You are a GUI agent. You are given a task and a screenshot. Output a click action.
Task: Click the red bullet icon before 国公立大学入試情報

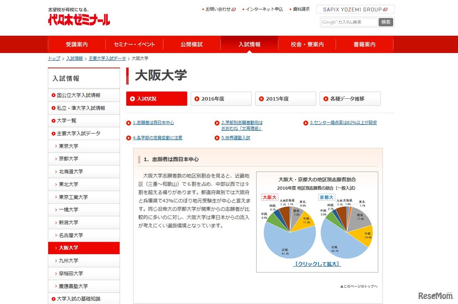[x=53, y=95]
